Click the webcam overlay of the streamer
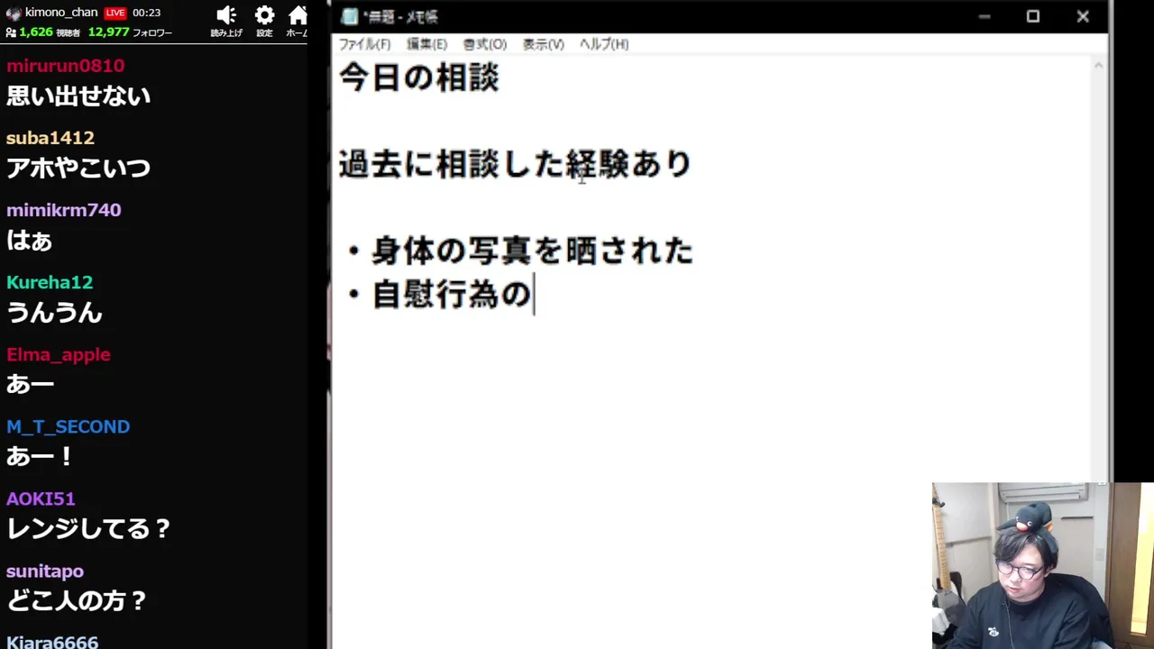The width and height of the screenshot is (1154, 649). click(x=1043, y=566)
